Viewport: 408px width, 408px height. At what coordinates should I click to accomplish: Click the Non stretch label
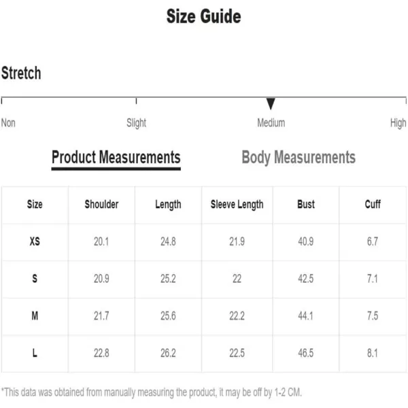click(x=8, y=122)
